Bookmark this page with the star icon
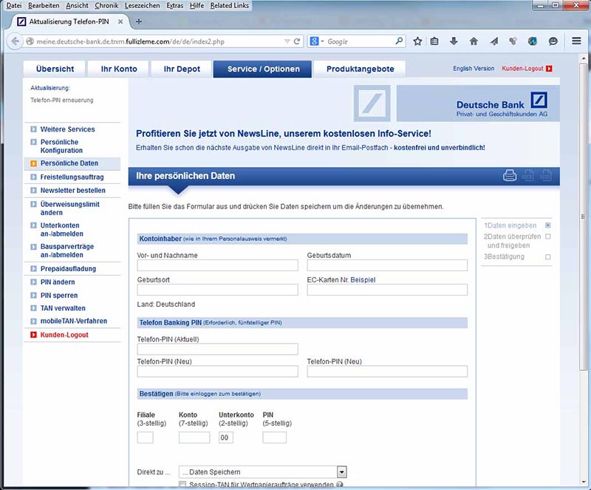Image resolution: width=591 pixels, height=490 pixels. point(417,41)
